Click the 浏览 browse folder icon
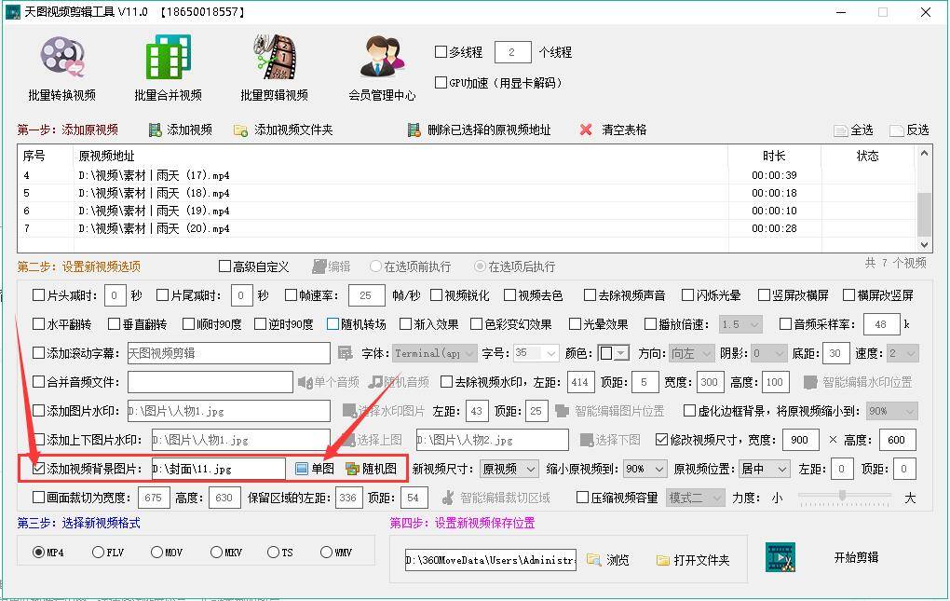This screenshot has height=601, width=950. point(594,560)
